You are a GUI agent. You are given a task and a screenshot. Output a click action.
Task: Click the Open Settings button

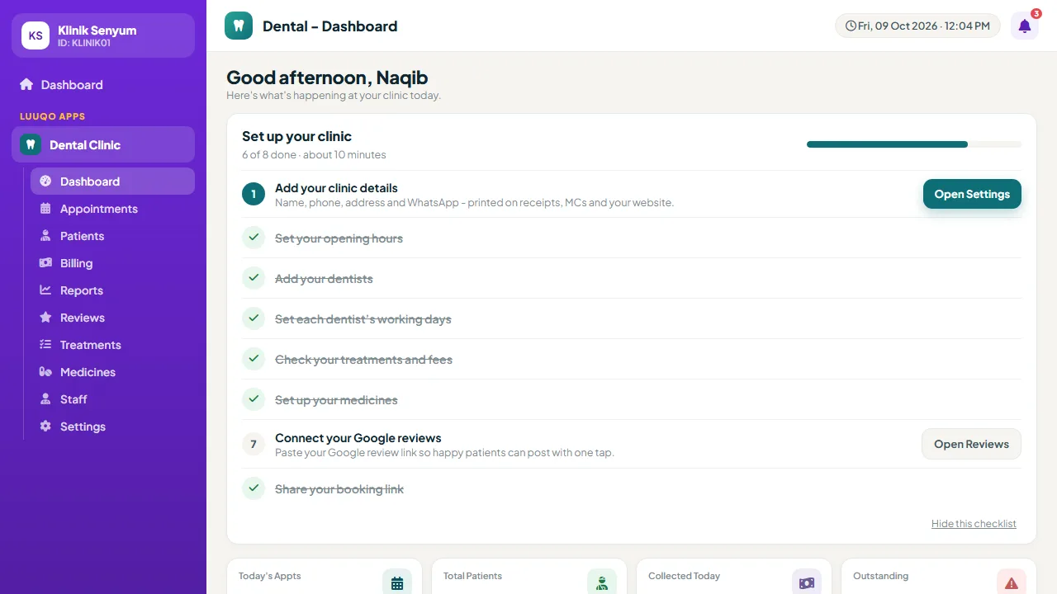[x=972, y=194]
